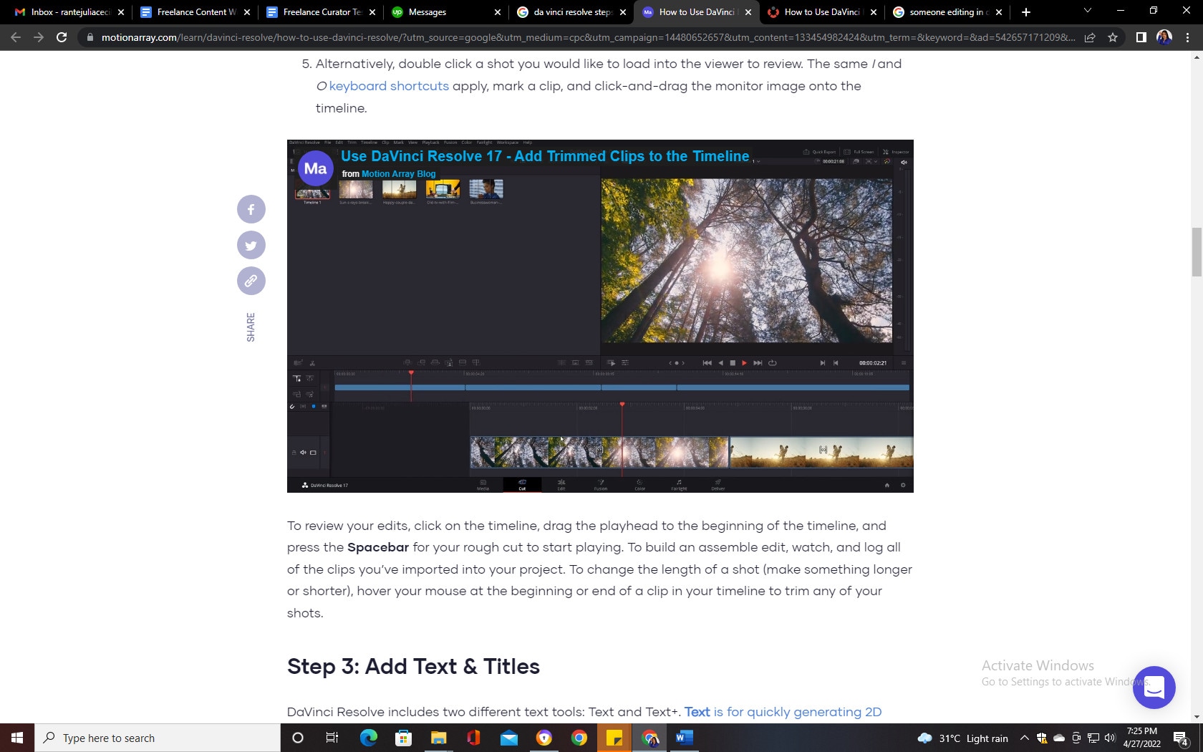View site information via the lock icon
Image resolution: width=1203 pixels, height=752 pixels.
pos(90,37)
